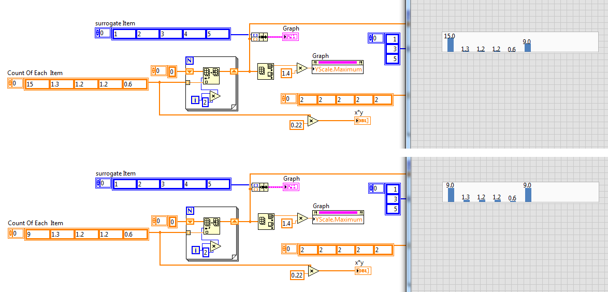The image size is (608, 292).
Task: Open YScale.Maximum property in lower Graph node
Action: 338,220
